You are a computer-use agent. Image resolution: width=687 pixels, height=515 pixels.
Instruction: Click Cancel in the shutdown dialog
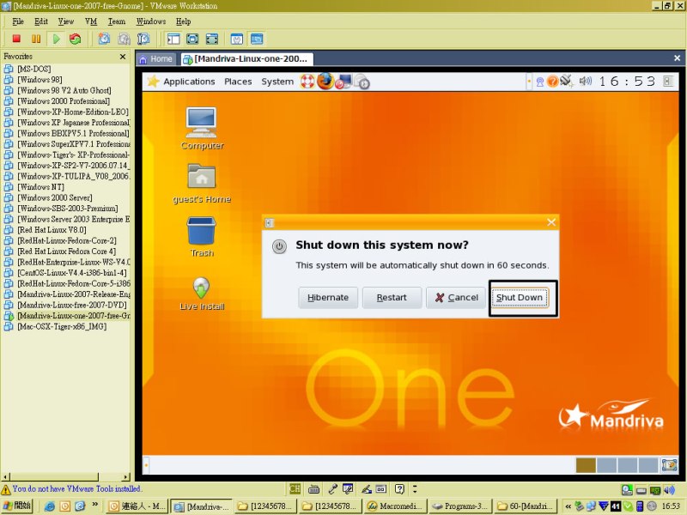(x=456, y=298)
